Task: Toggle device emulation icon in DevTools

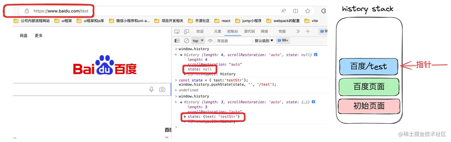Action: coord(186,31)
